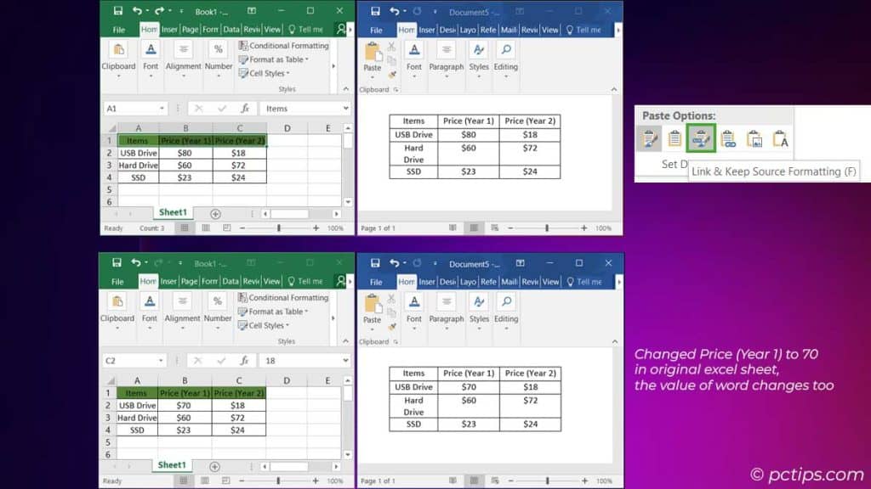This screenshot has height=489, width=871.
Task: Click the zoom slider in Word showing USB Drive $70
Action: [547, 481]
